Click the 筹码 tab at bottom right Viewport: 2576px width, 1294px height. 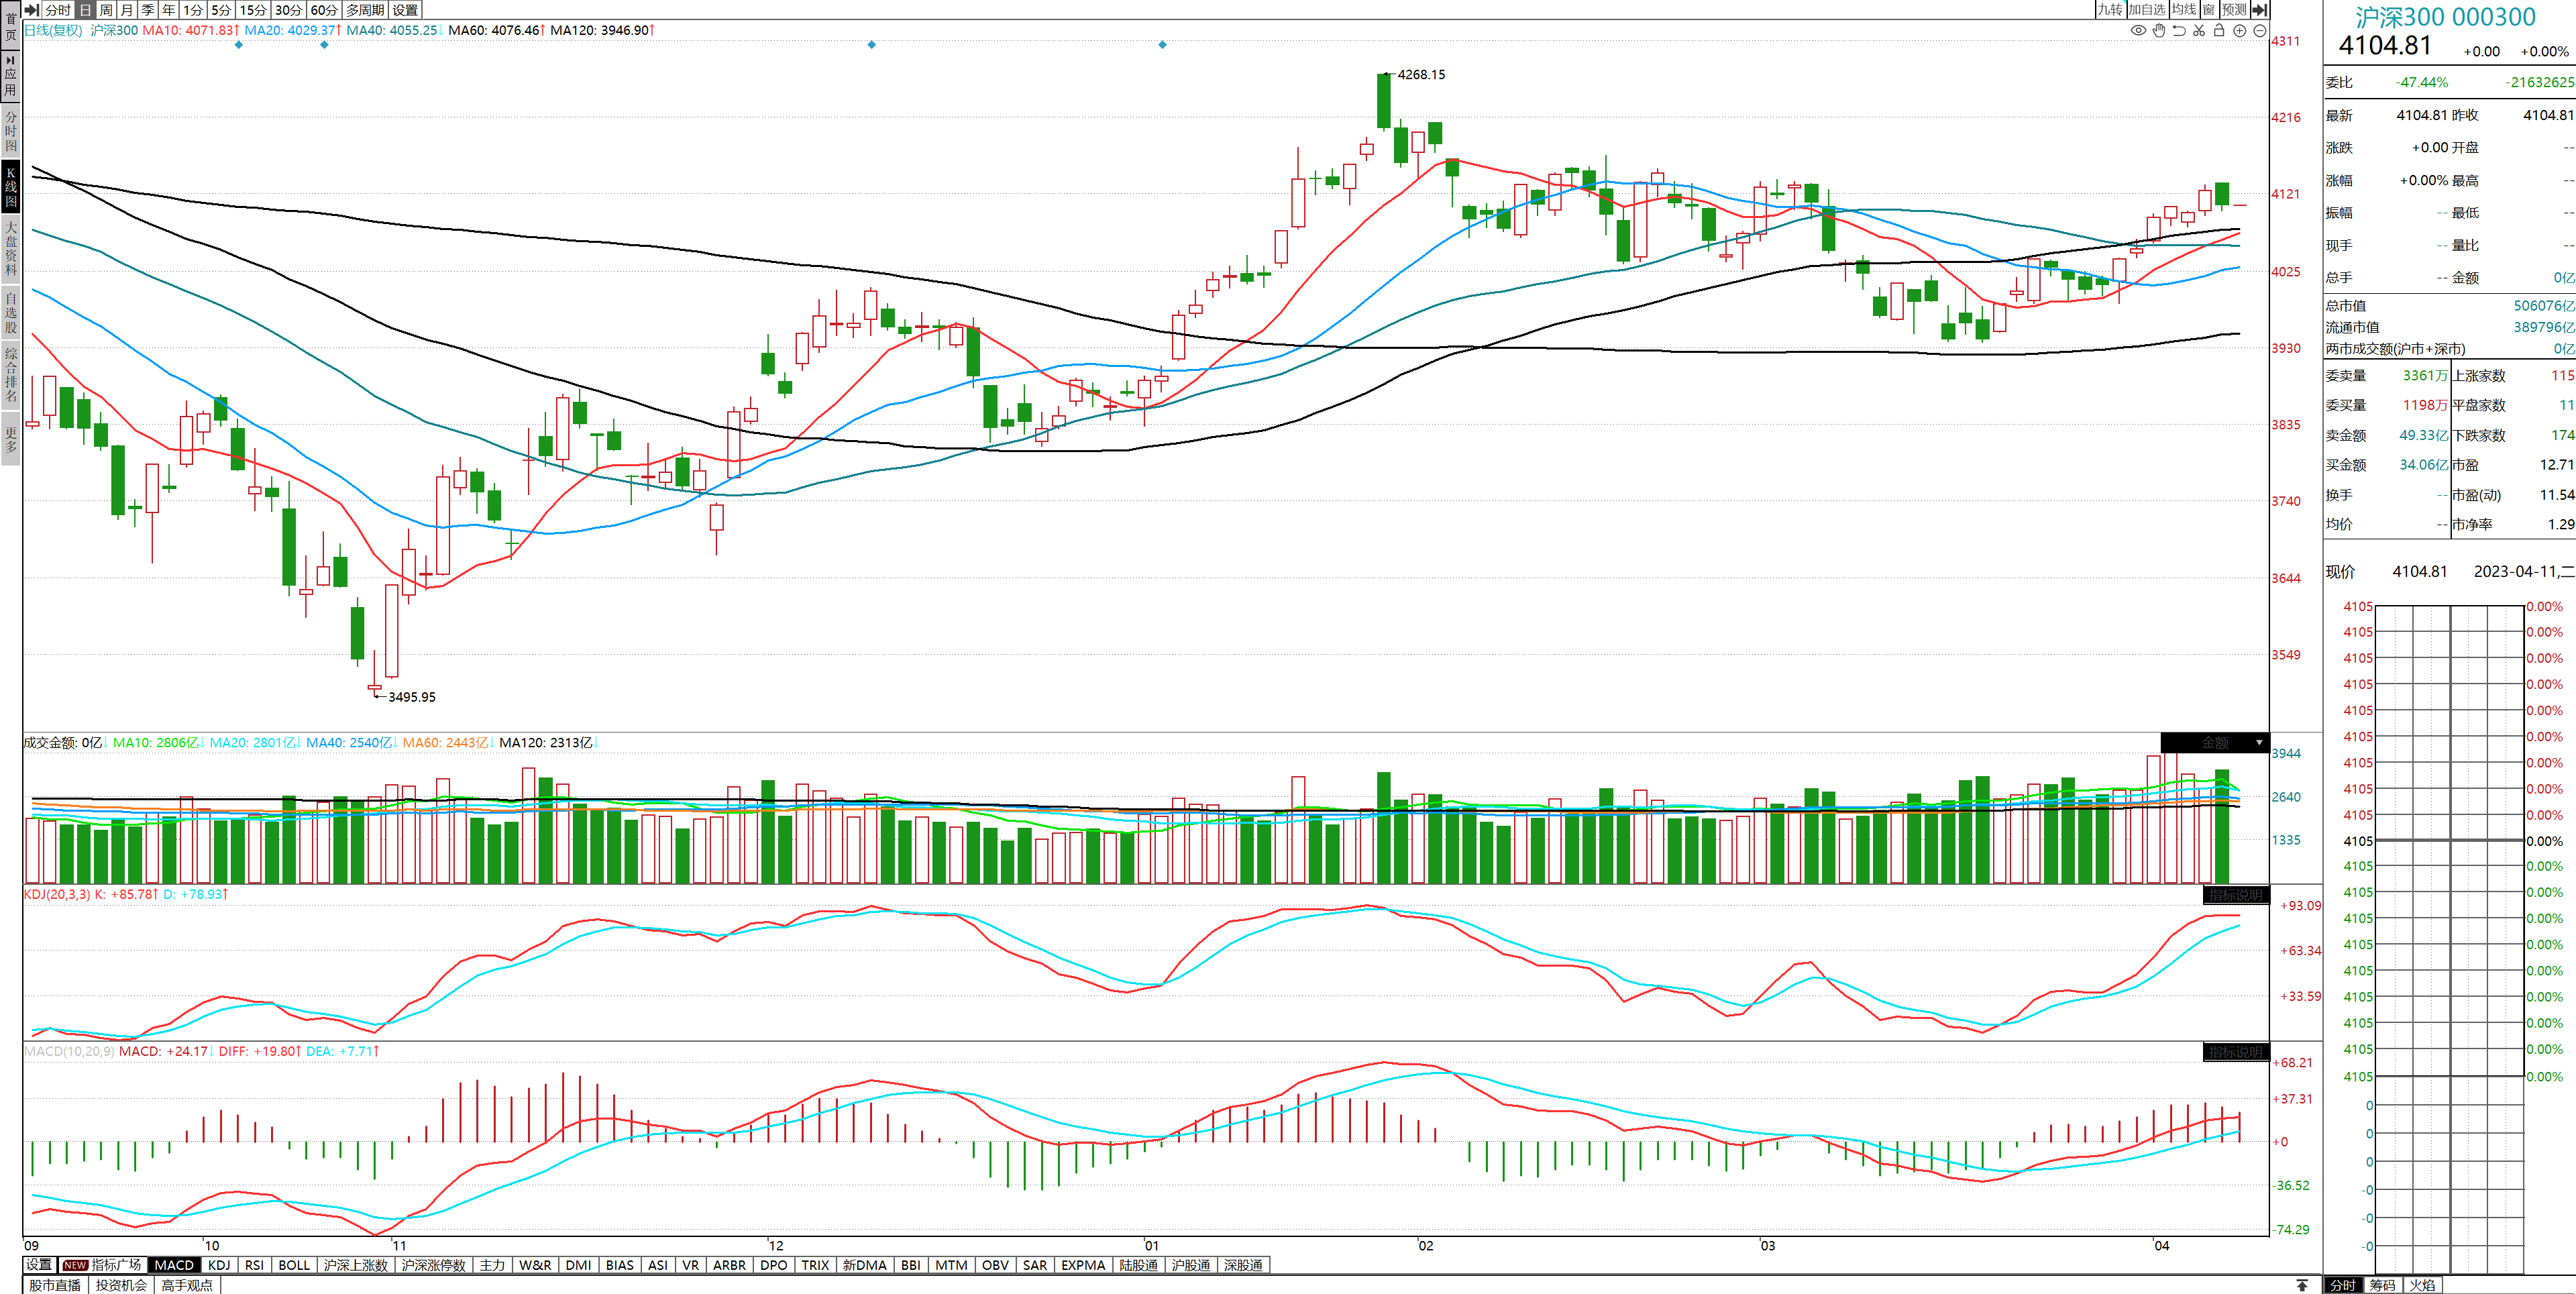(2382, 1285)
